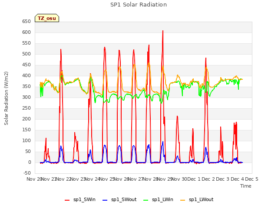
Task: Click the Dec 3 x-axis tick label
Action: (223, 179)
